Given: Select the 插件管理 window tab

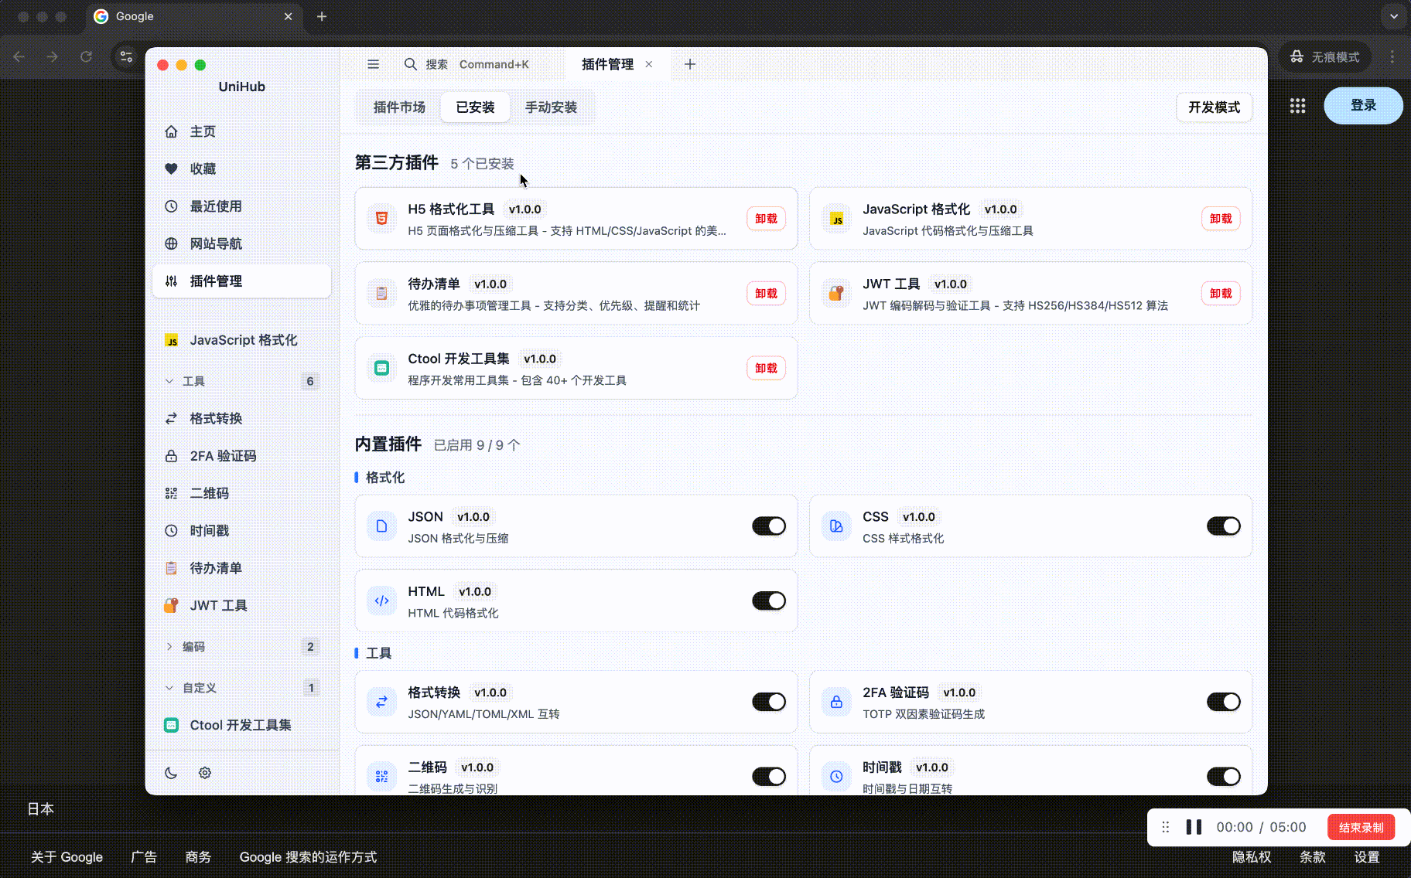Looking at the screenshot, I should (607, 64).
